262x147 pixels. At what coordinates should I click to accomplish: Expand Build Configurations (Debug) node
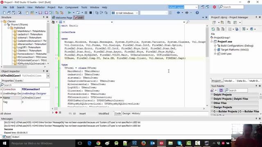pos(215,45)
